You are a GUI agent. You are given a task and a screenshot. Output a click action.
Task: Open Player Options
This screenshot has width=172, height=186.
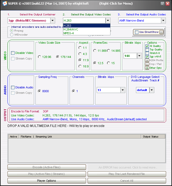(x=46, y=181)
